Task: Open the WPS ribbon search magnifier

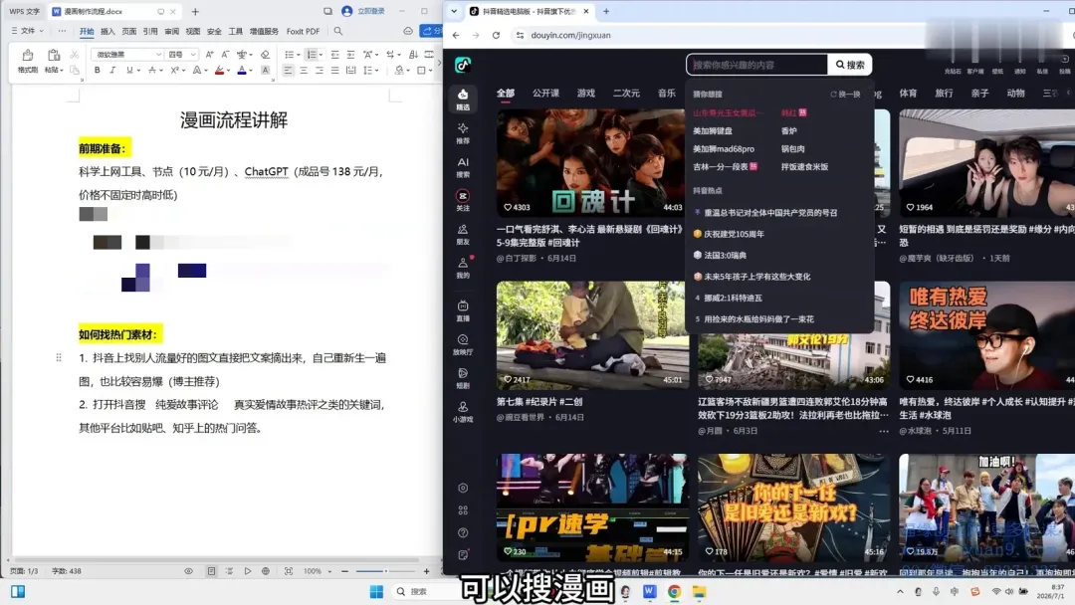Action: pos(338,31)
